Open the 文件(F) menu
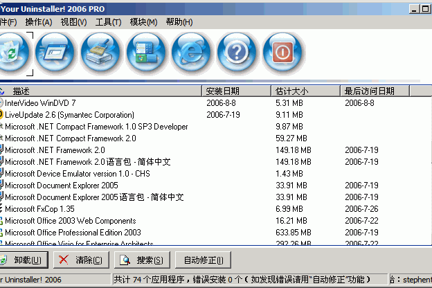Viewport: 432px width, 288px height. pyautogui.click(x=8, y=22)
